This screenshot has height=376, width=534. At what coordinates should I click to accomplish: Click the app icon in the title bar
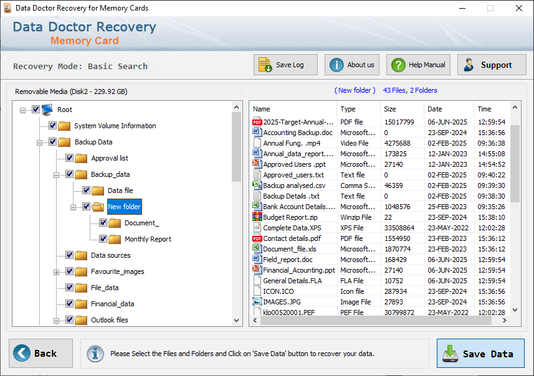(x=7, y=8)
